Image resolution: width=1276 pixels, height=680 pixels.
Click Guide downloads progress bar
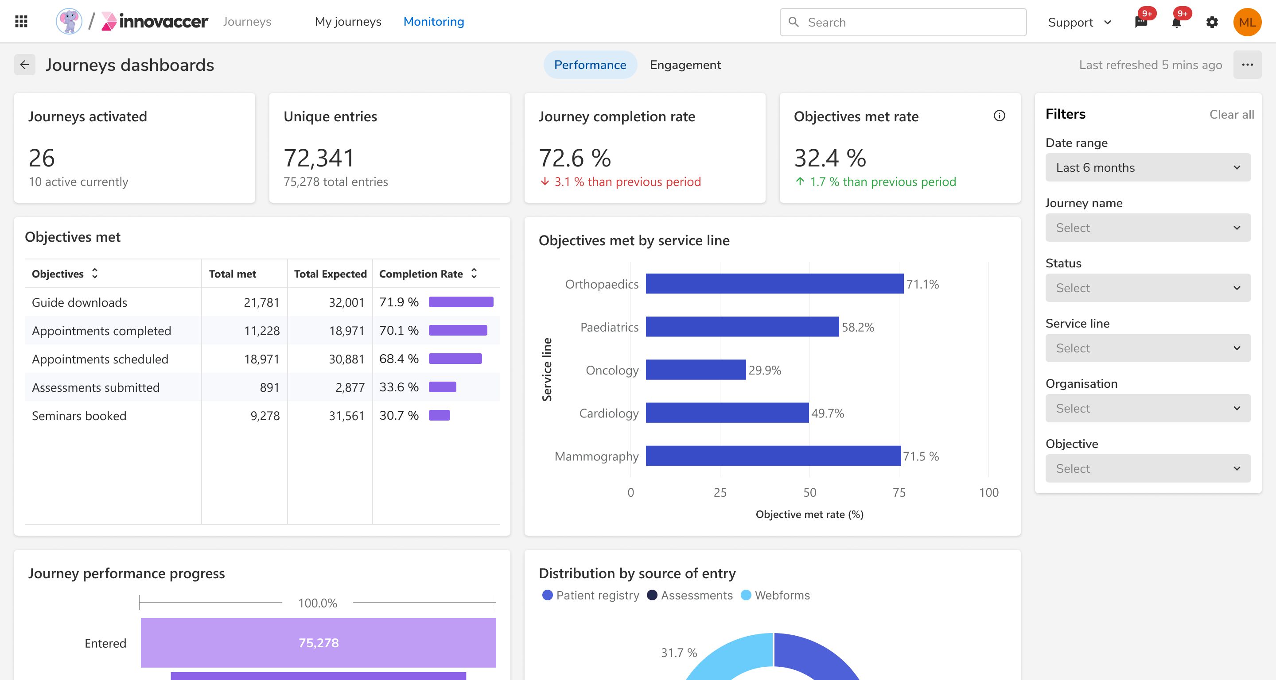click(461, 302)
